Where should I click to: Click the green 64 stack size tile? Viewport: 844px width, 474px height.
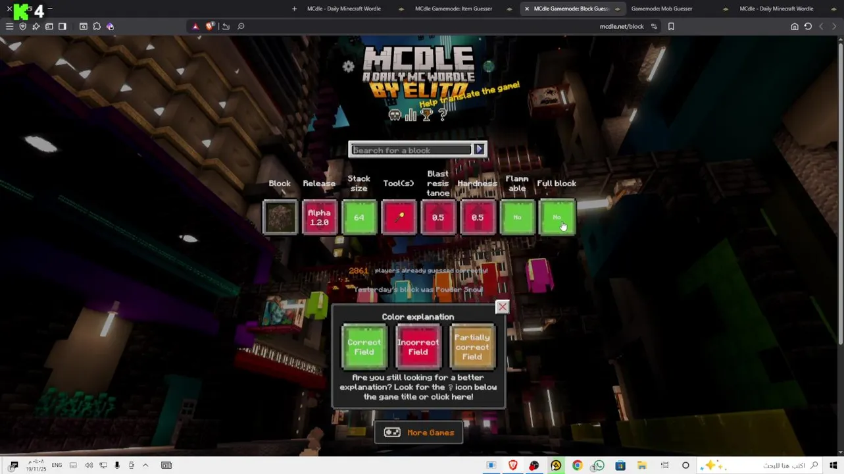tap(359, 217)
